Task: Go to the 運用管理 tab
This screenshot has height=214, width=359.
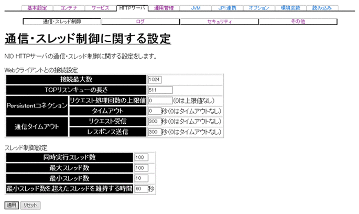Action: pyautogui.click(x=164, y=8)
